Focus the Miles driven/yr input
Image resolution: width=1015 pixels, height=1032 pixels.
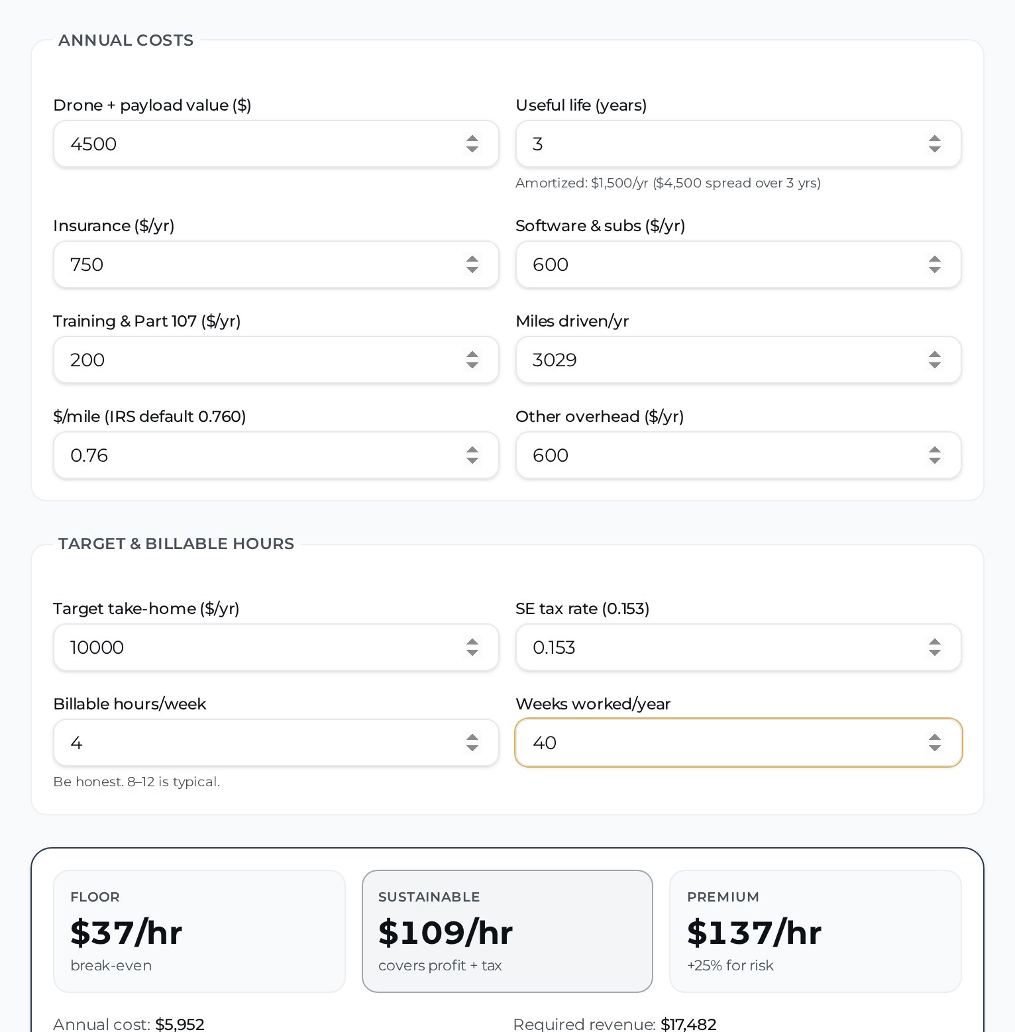(738, 360)
